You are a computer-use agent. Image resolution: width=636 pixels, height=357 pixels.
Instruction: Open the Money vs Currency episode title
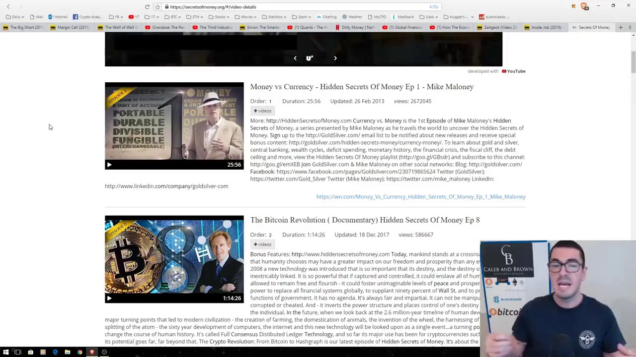[362, 87]
